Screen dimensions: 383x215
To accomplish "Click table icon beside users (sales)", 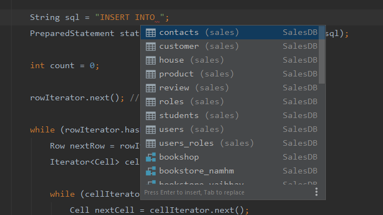I will tap(150, 130).
